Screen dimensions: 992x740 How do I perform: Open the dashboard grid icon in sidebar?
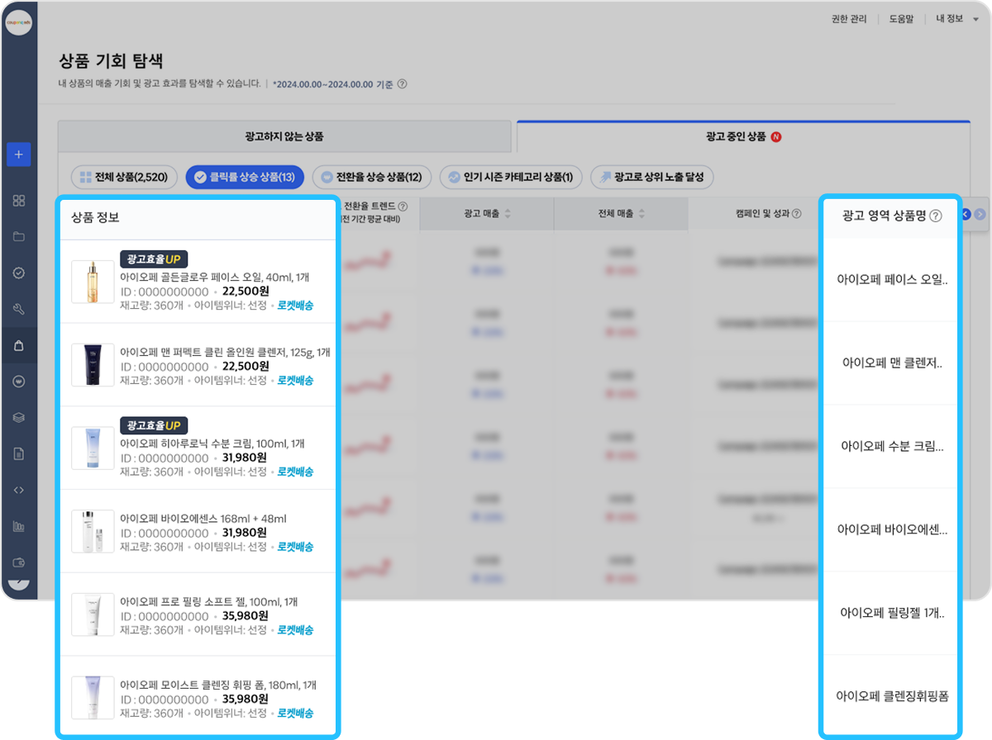tap(19, 201)
